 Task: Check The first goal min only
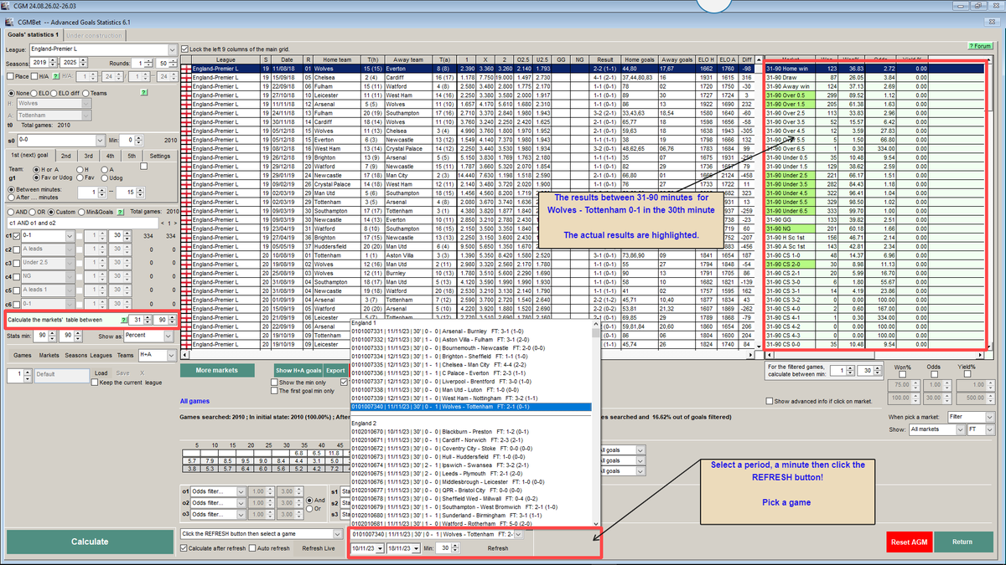273,391
